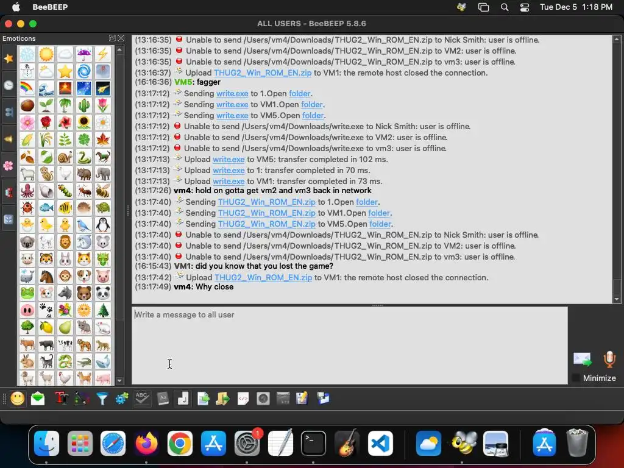Click the send message envelope button

583,360
